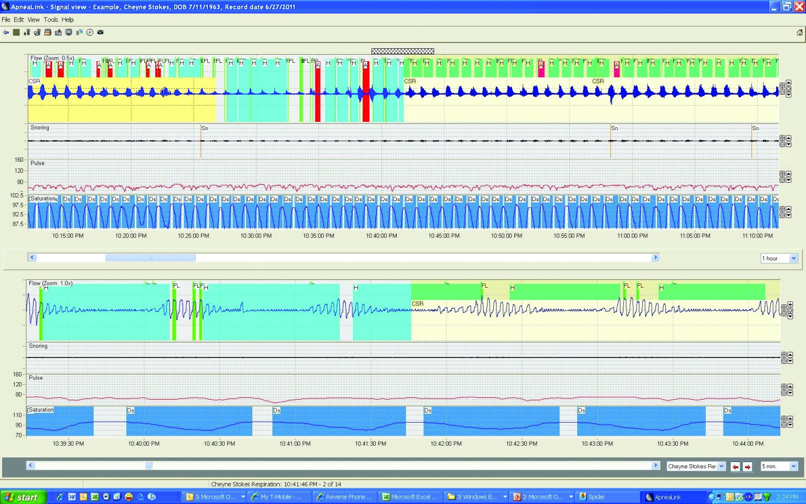Screen dimensions: 806x504
Task: Zoom out the 5-minute Saturation signal
Action: pos(784,424)
